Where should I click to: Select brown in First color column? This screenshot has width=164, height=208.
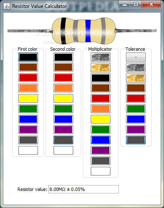pyautogui.click(x=28, y=67)
